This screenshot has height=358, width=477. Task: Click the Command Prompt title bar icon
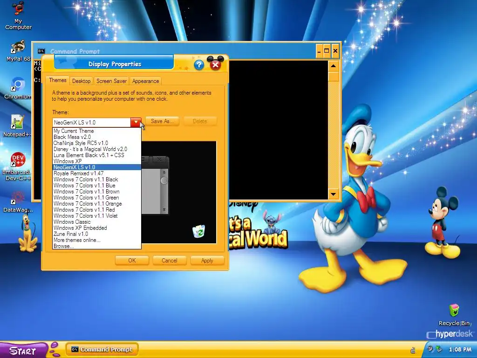pos(41,51)
